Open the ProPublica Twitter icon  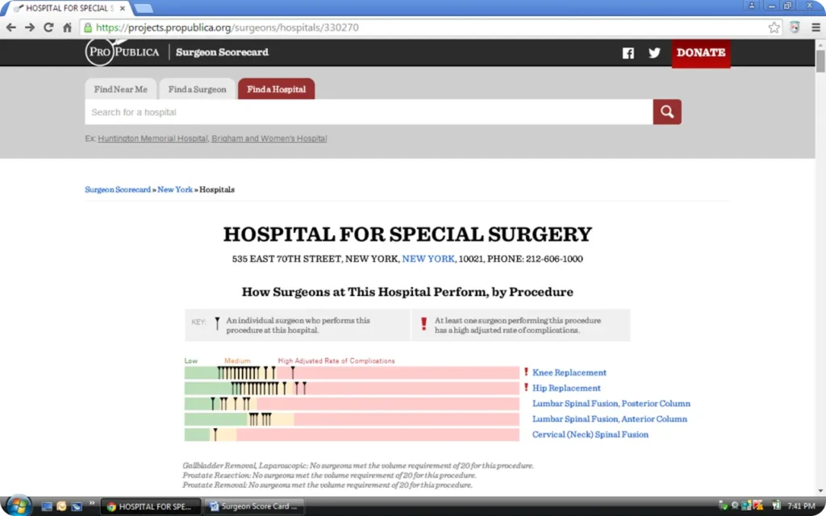click(x=654, y=52)
